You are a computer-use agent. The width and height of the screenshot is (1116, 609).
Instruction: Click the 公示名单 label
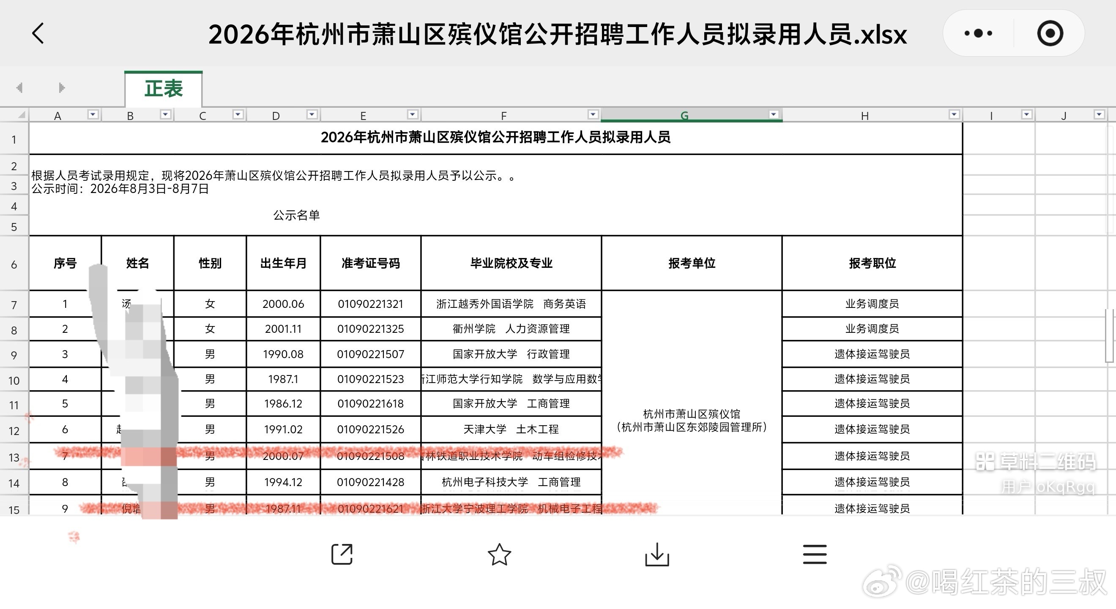tap(296, 215)
